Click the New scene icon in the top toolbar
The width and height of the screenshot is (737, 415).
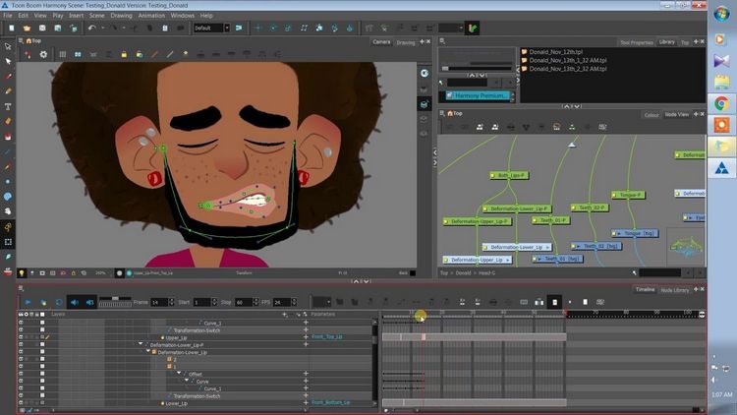[11, 29]
